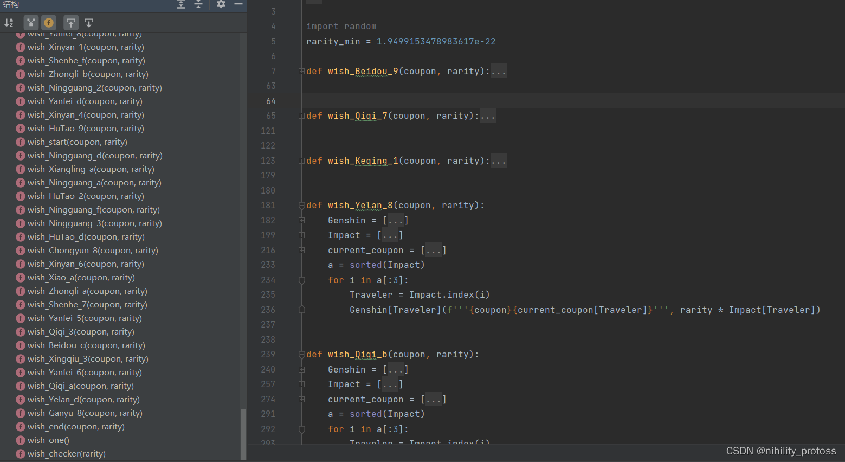Screen dimensions: 845x462
Task: Collapse all nodes in the structure panel
Action: tap(198, 4)
